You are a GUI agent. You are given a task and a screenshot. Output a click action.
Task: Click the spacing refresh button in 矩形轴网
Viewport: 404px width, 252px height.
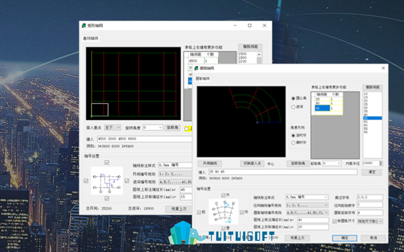point(250,47)
